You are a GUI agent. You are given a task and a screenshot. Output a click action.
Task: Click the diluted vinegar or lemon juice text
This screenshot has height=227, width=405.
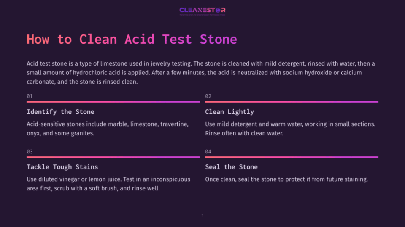[x=108, y=184]
